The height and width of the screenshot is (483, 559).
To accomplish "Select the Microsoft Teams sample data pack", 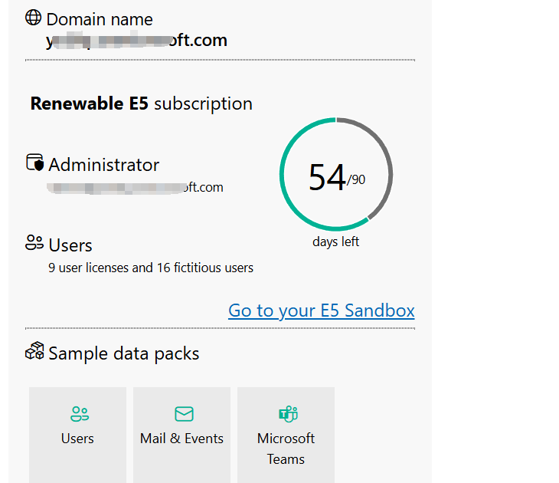I will [x=286, y=435].
